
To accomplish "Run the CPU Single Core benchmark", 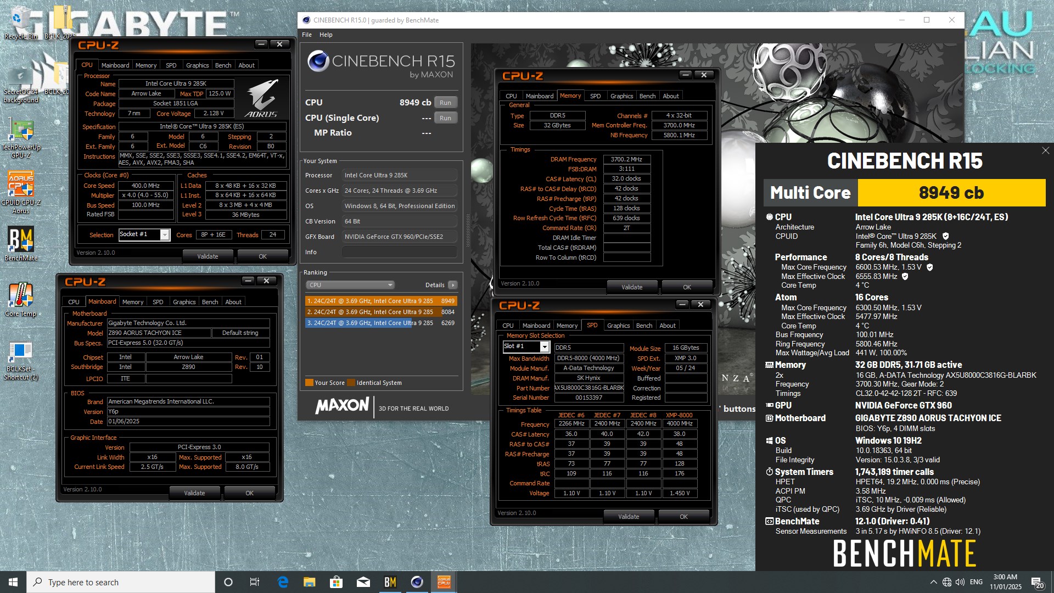I will click(x=445, y=118).
